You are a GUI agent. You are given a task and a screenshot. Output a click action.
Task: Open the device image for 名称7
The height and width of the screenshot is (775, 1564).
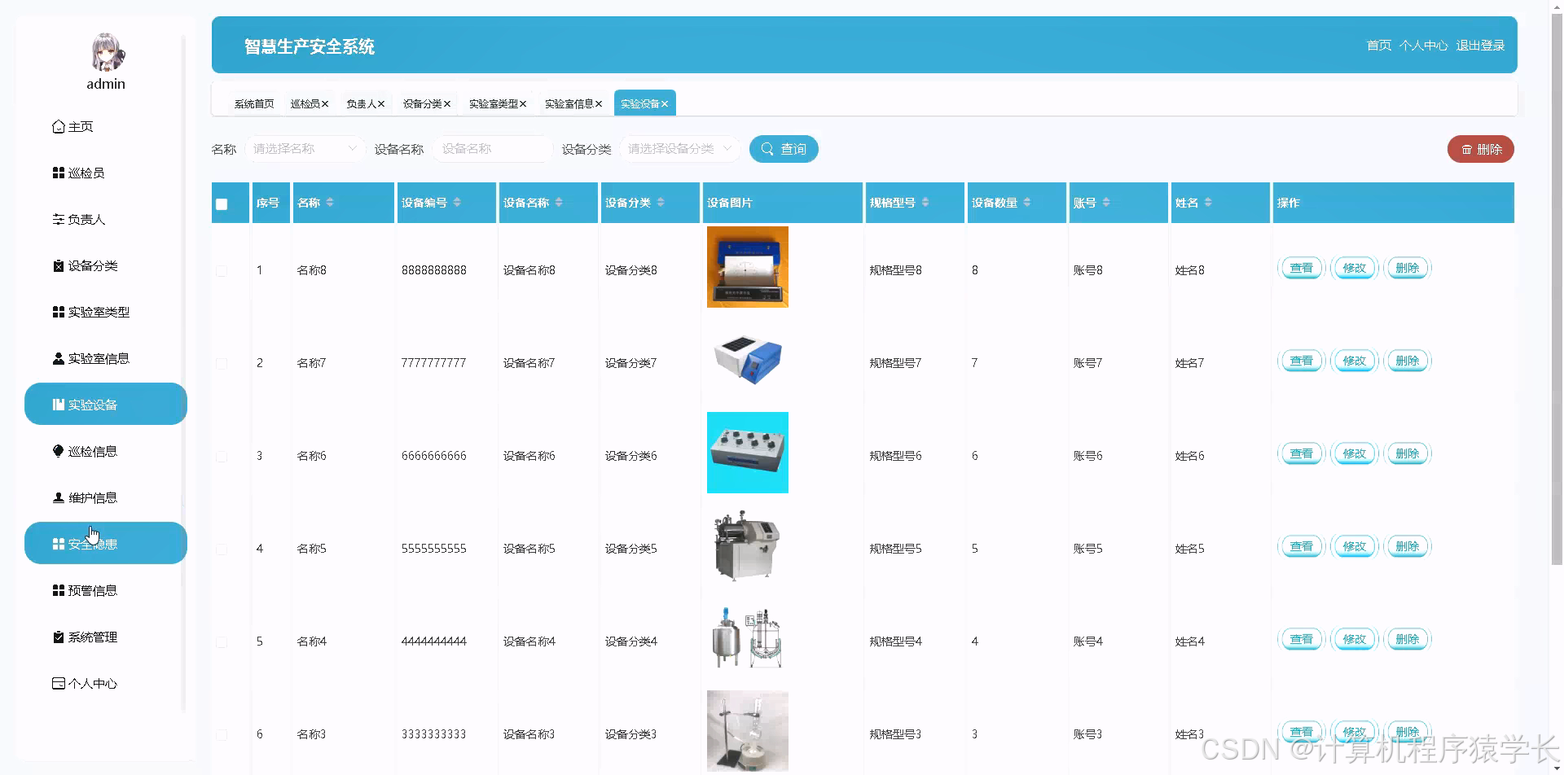748,360
